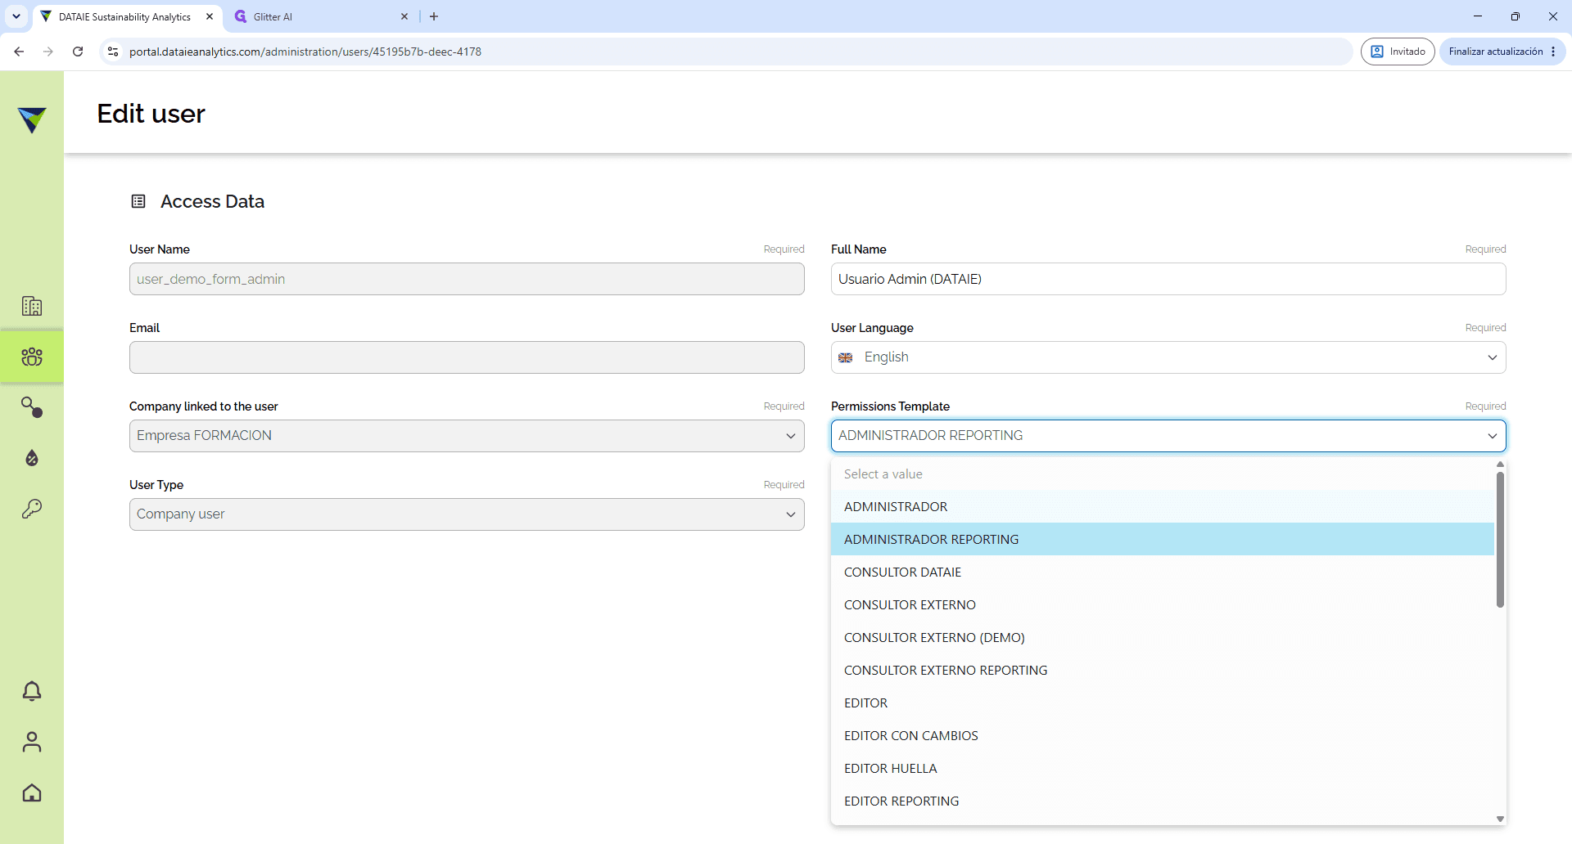Choose EDITOR REPORTING template

click(x=1163, y=801)
